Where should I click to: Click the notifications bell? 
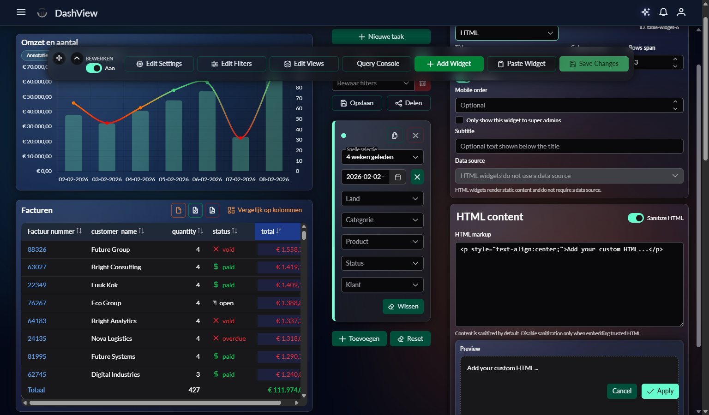(x=663, y=12)
